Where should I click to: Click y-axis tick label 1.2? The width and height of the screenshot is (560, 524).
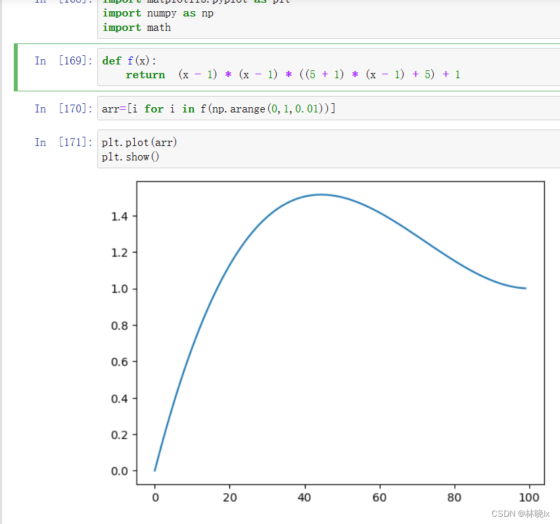click(x=119, y=253)
